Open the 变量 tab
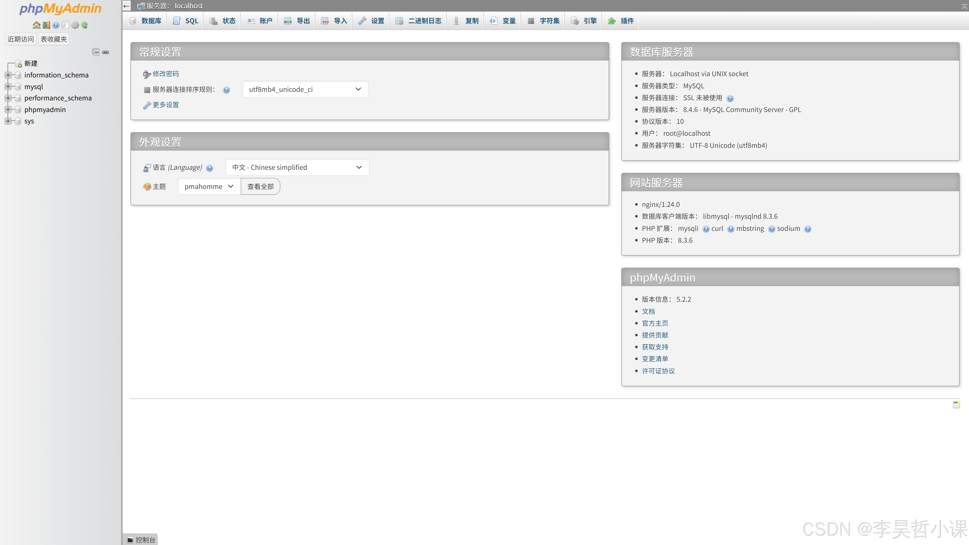The height and width of the screenshot is (545, 969). coord(503,21)
